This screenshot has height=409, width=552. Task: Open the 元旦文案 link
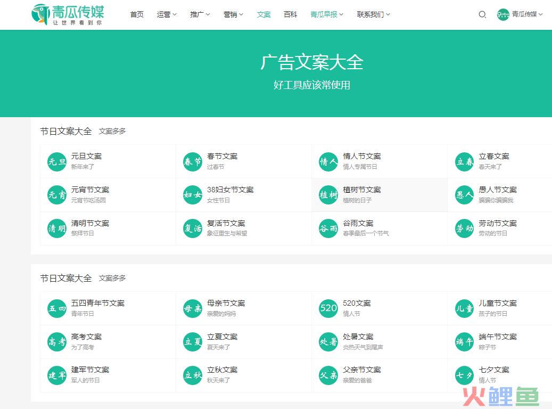tap(86, 156)
